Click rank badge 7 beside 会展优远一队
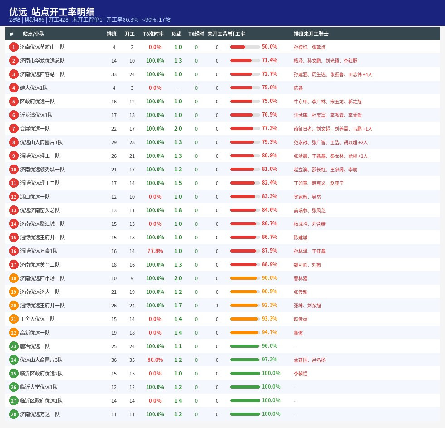The image size is (445, 428). (13, 129)
